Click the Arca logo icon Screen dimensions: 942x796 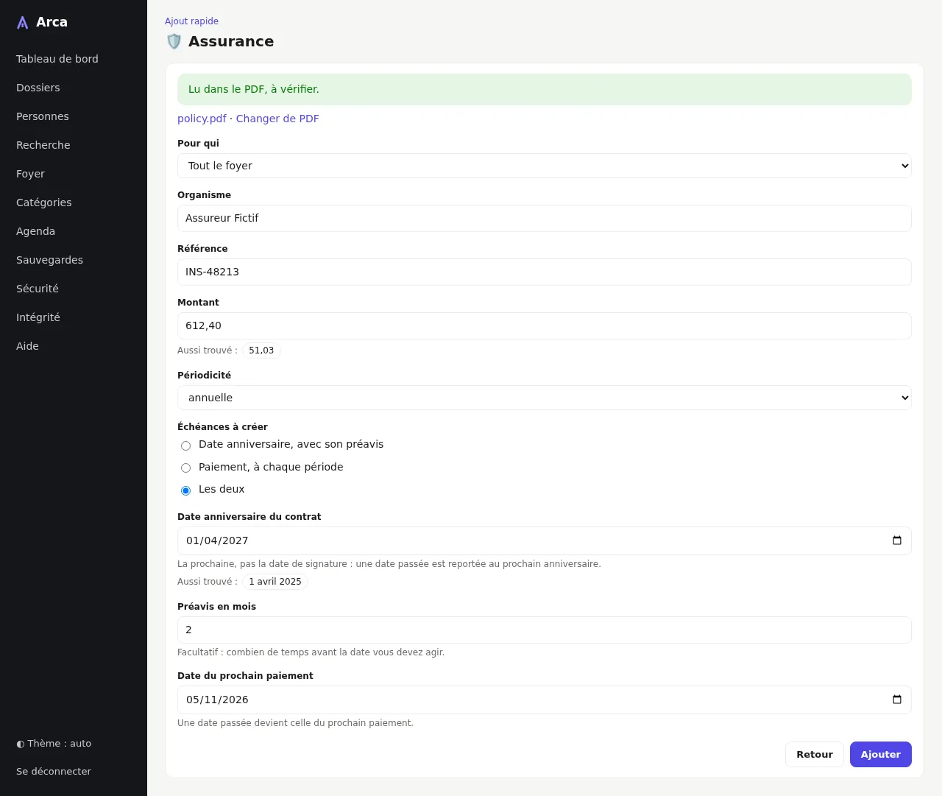click(x=23, y=23)
